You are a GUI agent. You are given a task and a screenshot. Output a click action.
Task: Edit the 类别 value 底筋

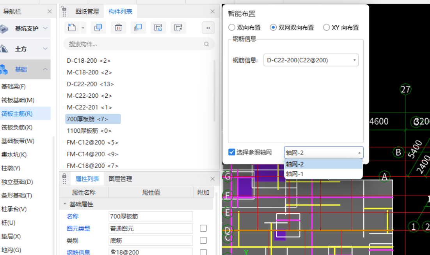coord(151,241)
